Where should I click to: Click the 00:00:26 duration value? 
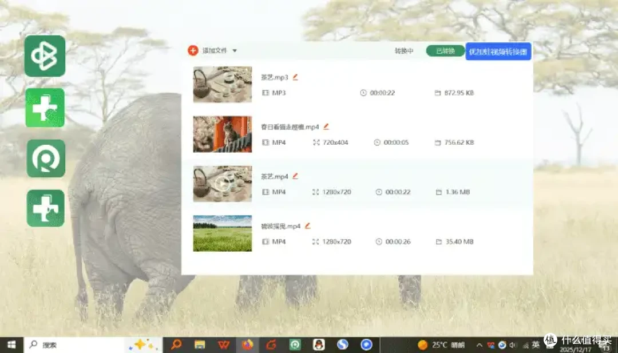click(398, 241)
